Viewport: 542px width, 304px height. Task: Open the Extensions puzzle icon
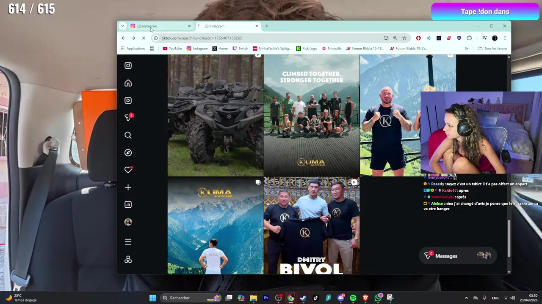(x=470, y=38)
